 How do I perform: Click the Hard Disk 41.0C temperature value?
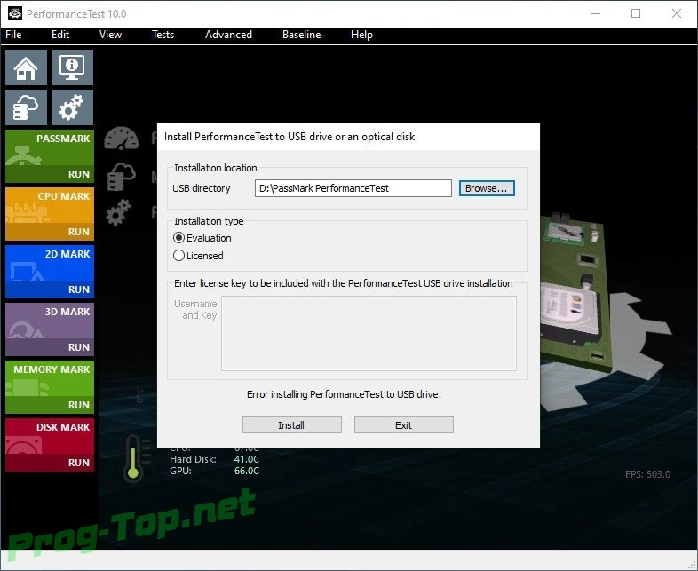[247, 459]
